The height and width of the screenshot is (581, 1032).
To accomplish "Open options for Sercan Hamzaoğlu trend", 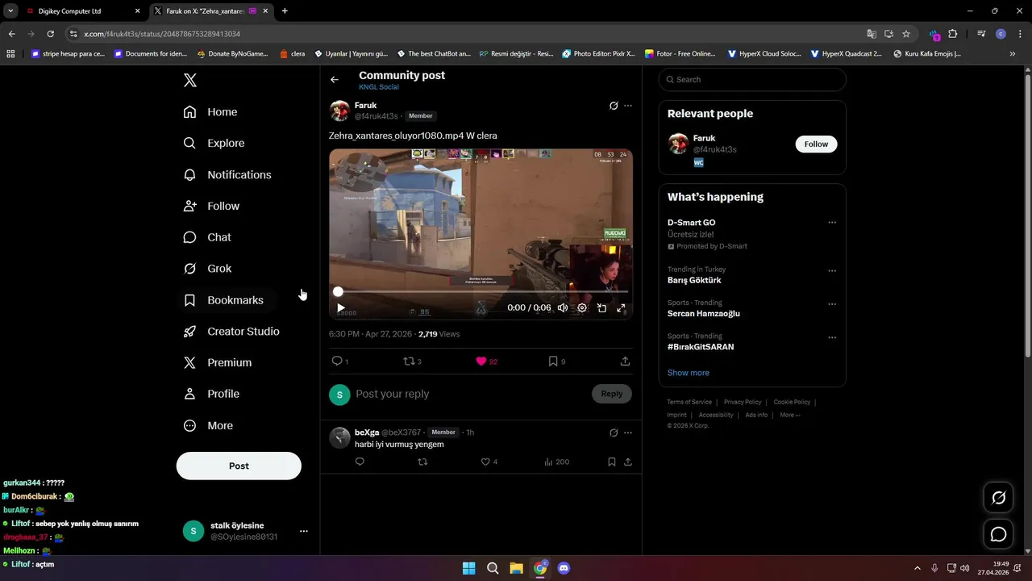I will point(832,304).
